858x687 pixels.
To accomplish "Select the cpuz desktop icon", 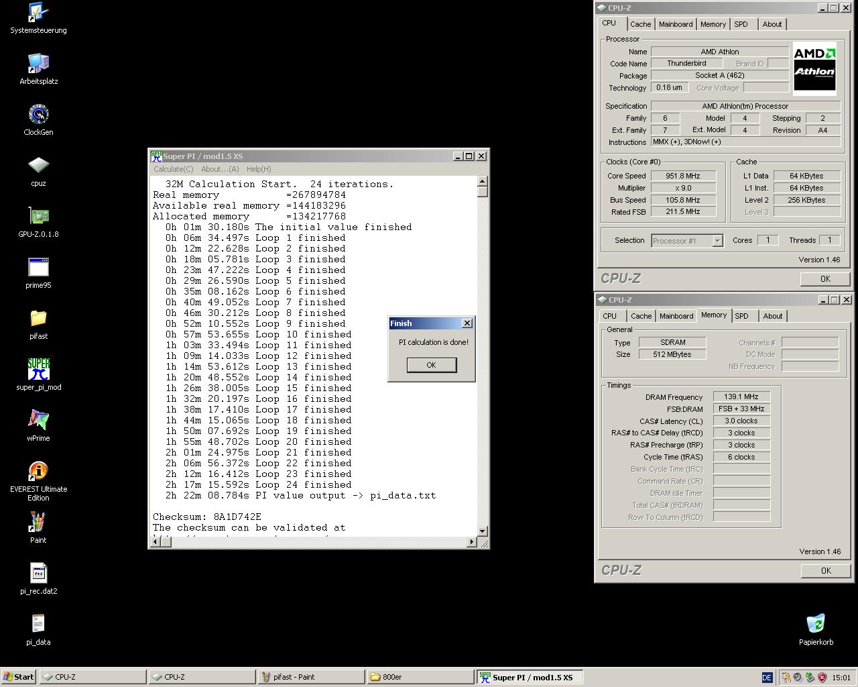I will click(x=38, y=171).
